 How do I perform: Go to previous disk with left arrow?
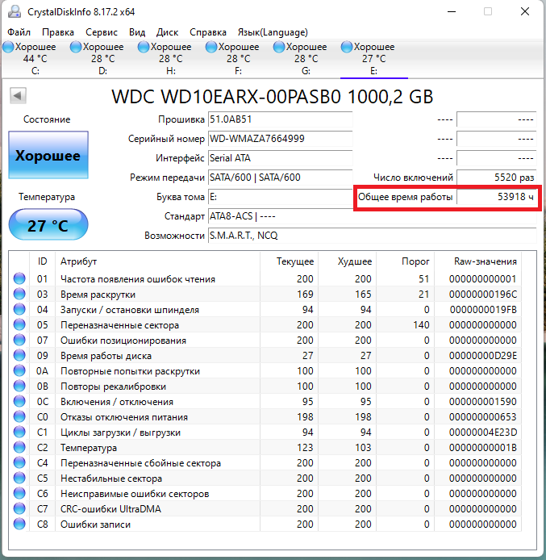point(18,96)
